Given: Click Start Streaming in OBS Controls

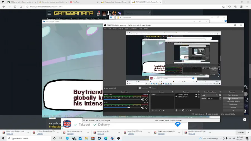Looking at the screenshot, I should pyautogui.click(x=233, y=95).
